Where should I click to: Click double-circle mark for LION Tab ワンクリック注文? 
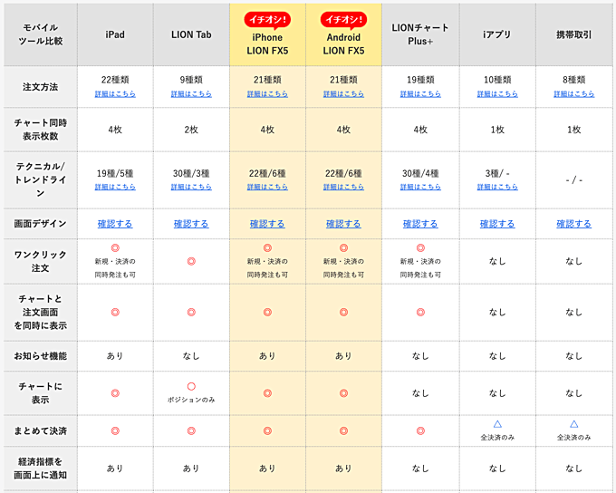coord(191,261)
